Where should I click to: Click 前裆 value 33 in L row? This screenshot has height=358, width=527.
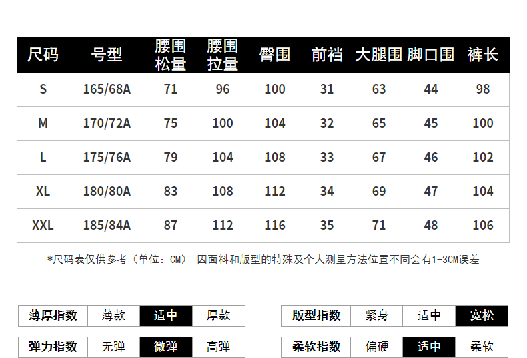click(x=327, y=157)
